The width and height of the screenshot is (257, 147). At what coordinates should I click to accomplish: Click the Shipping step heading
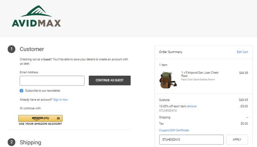coord(31,143)
